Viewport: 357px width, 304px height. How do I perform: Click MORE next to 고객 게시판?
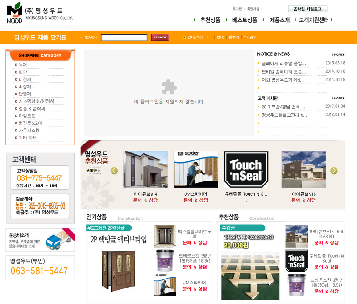(338, 98)
